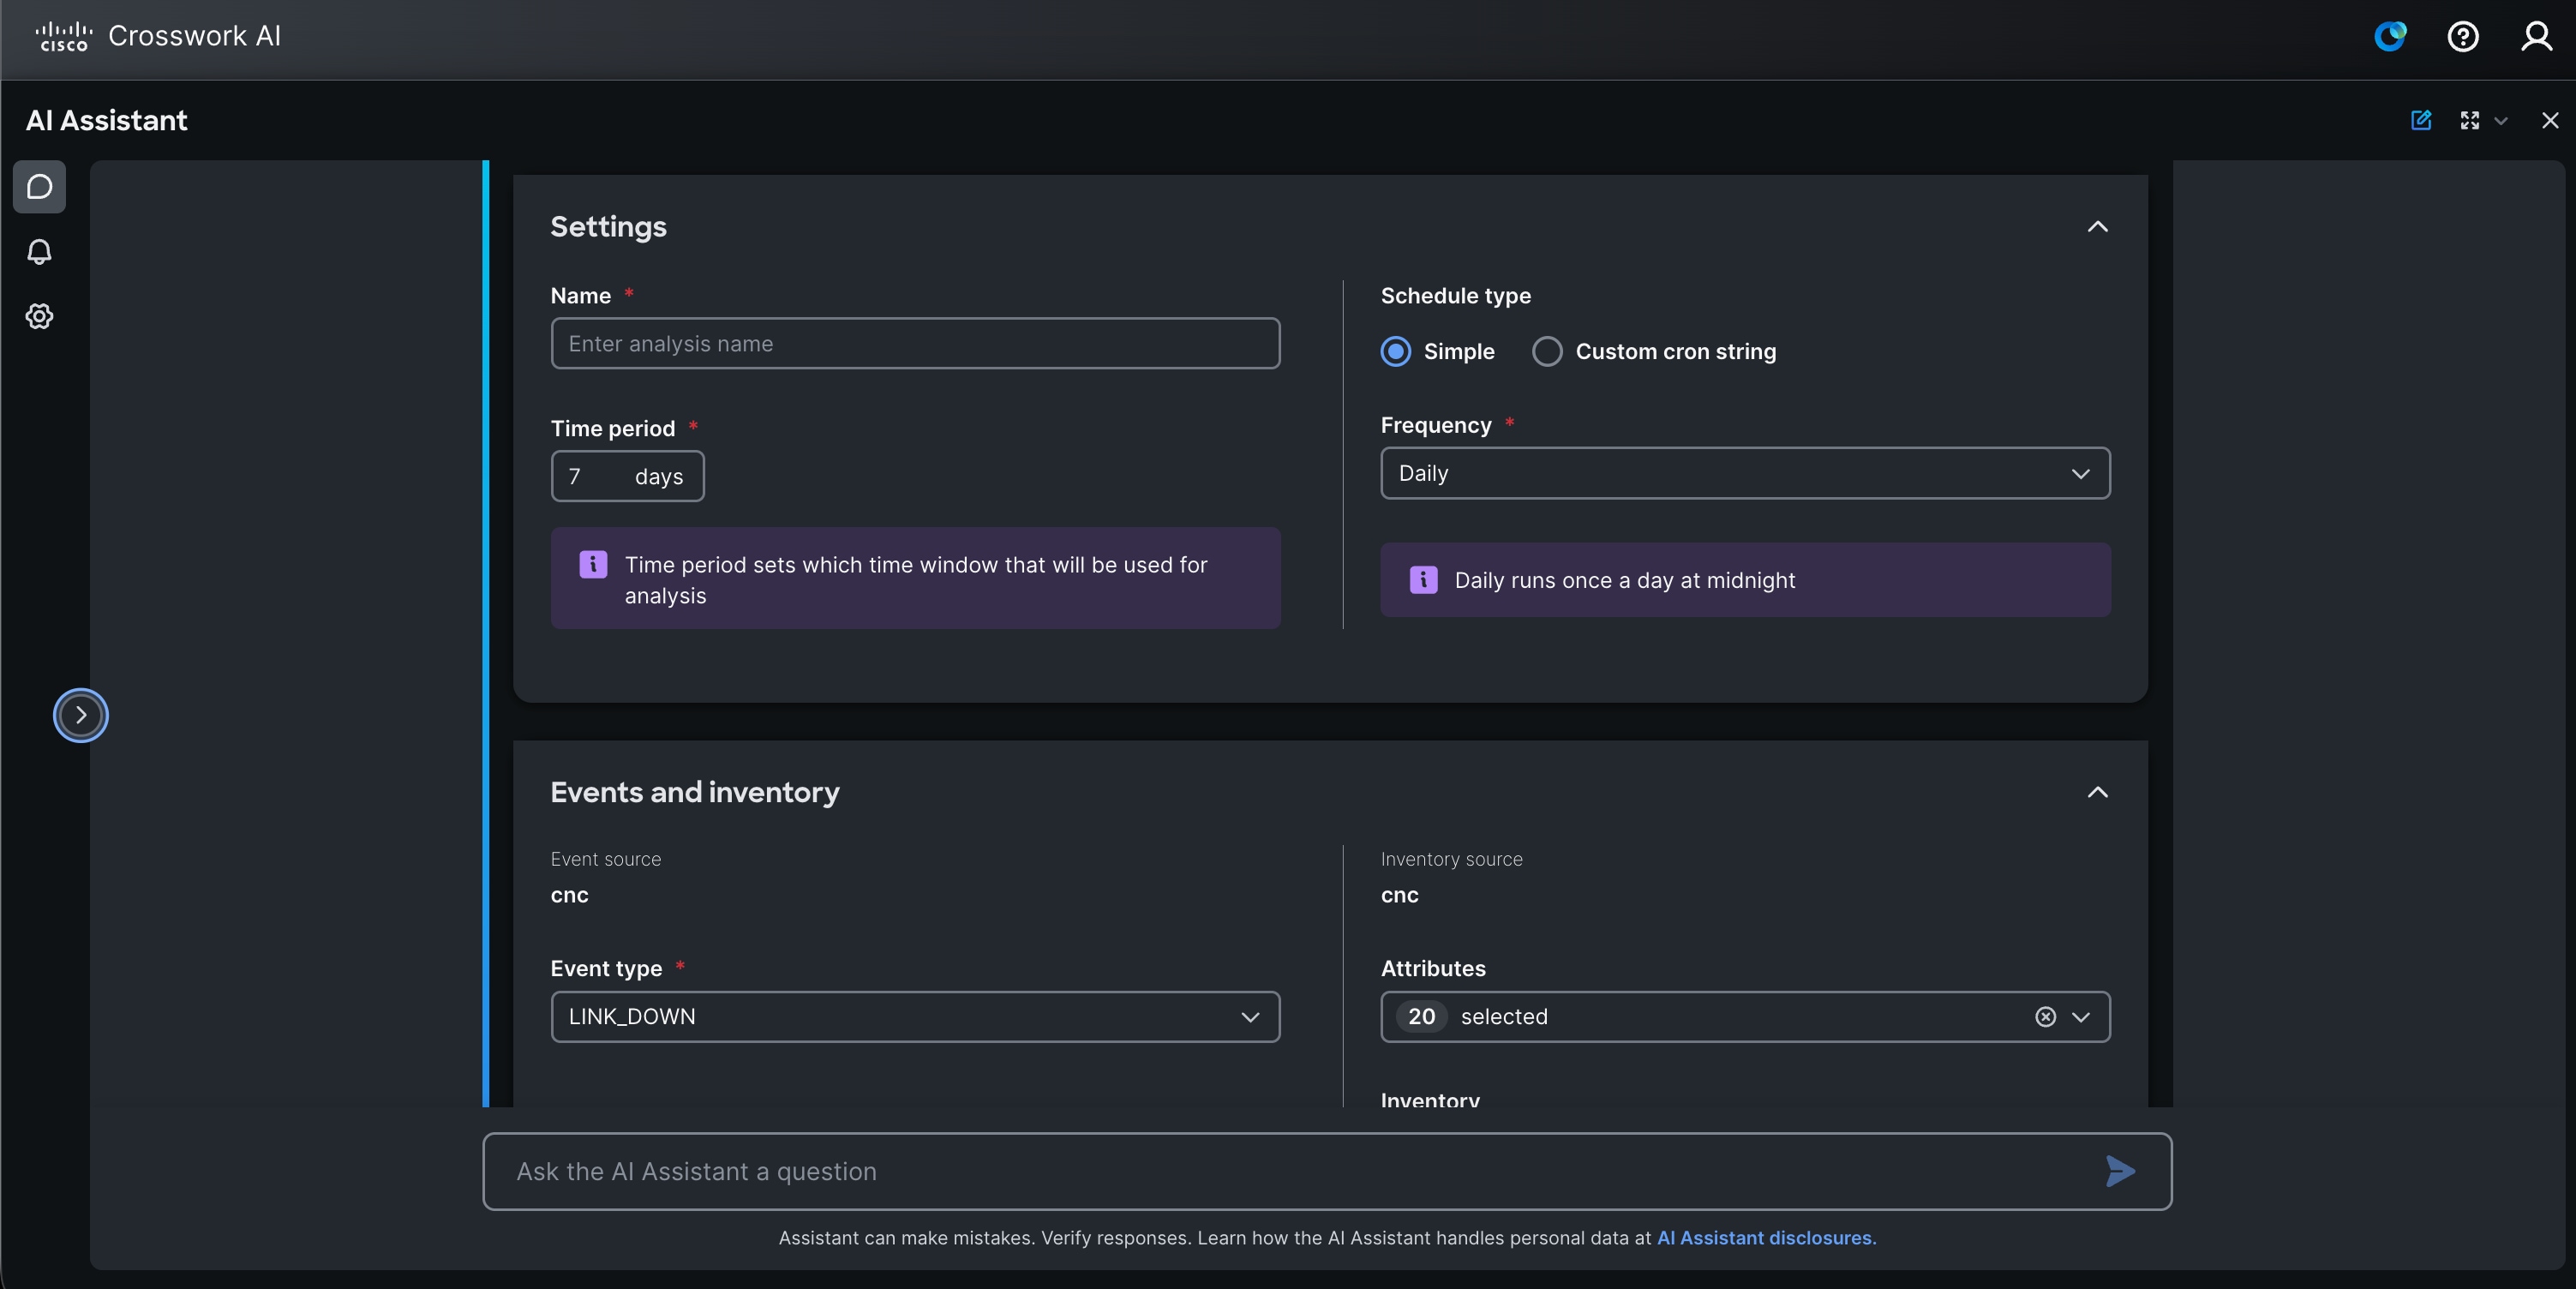Collapse the Events and inventory section
Screen dimensions: 2576x1289
click(2098, 792)
